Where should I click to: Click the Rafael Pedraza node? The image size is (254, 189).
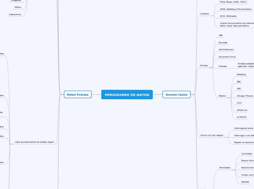(78, 94)
